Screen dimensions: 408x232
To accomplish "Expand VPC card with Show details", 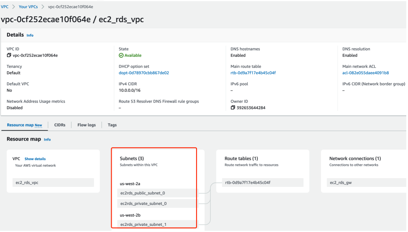I will click(35, 159).
